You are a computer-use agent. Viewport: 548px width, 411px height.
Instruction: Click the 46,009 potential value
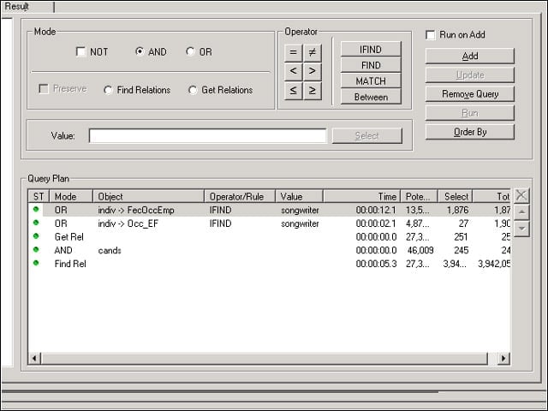pyautogui.click(x=420, y=250)
